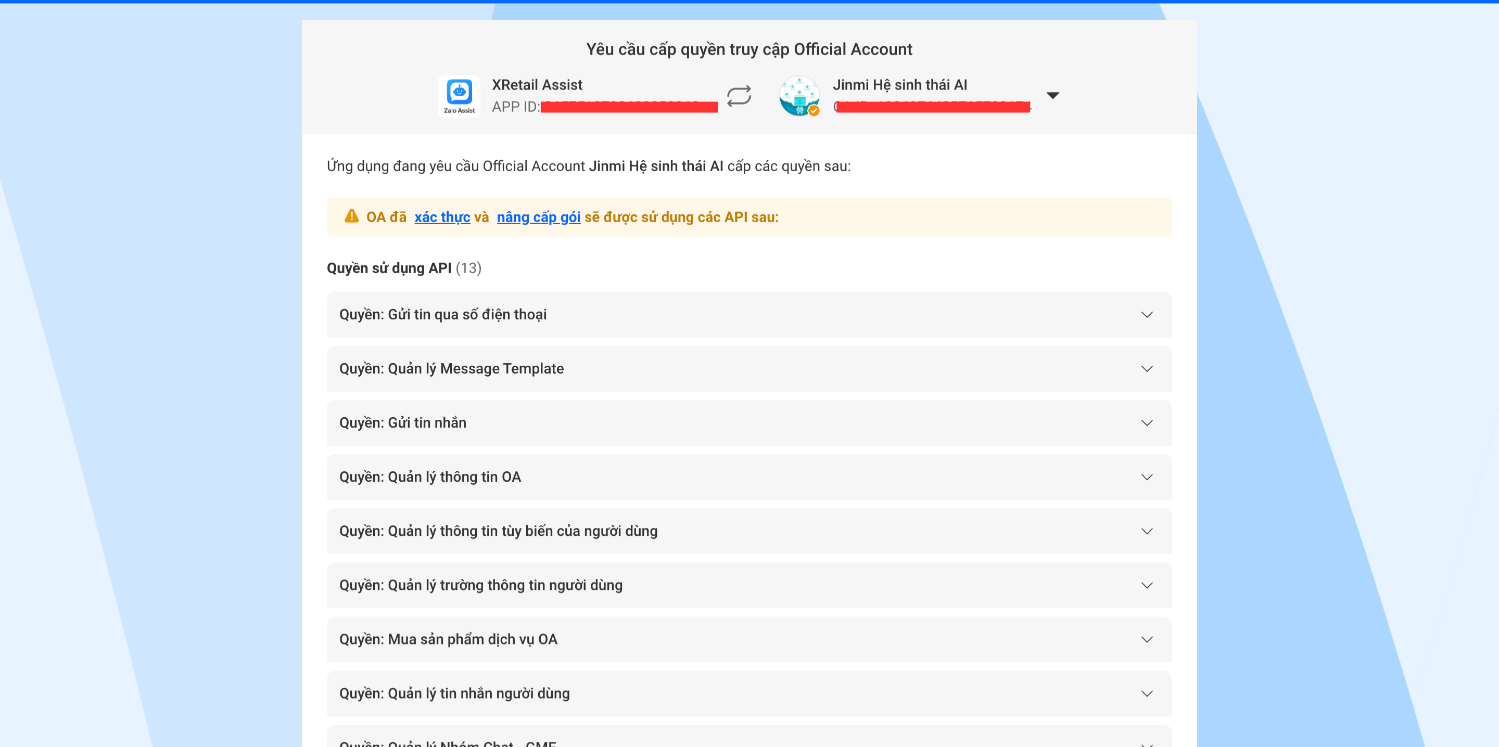This screenshot has height=747, width=1499.
Task: Click the swap arrows icon between app and OA
Action: click(x=739, y=96)
